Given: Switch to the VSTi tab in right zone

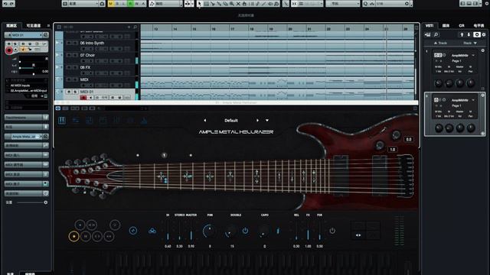Looking at the screenshot, I should 430,25.
